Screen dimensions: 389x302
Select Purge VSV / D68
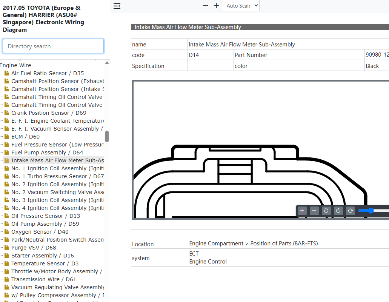coord(34,248)
